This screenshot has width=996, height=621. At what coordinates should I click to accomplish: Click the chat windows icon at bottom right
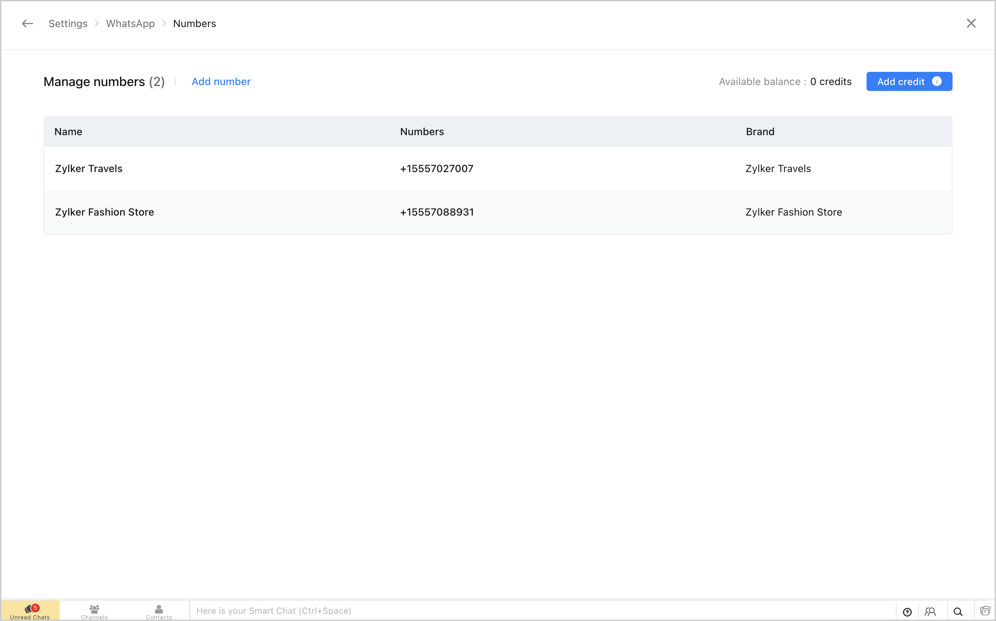coord(985,611)
